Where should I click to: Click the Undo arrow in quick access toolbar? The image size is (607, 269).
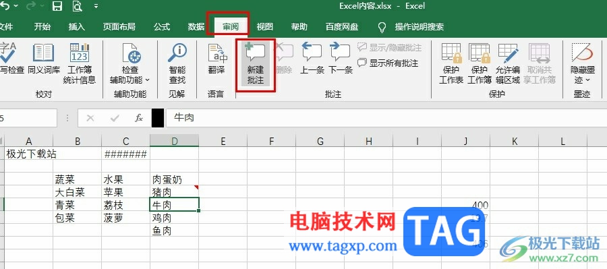coord(4,6)
